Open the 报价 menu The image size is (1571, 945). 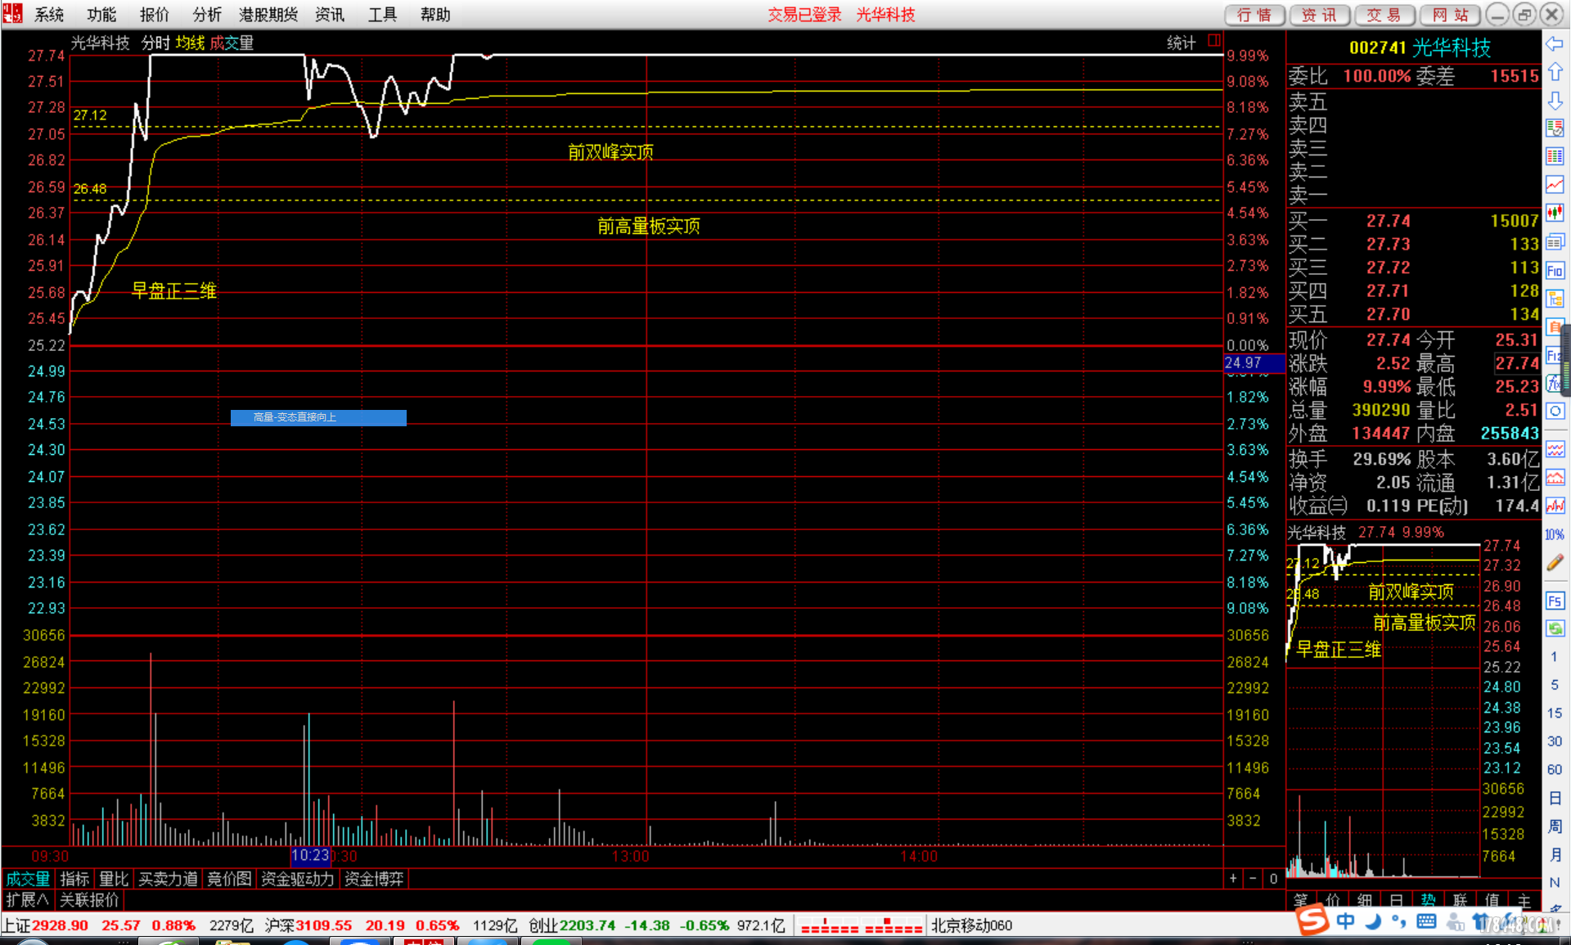[155, 14]
